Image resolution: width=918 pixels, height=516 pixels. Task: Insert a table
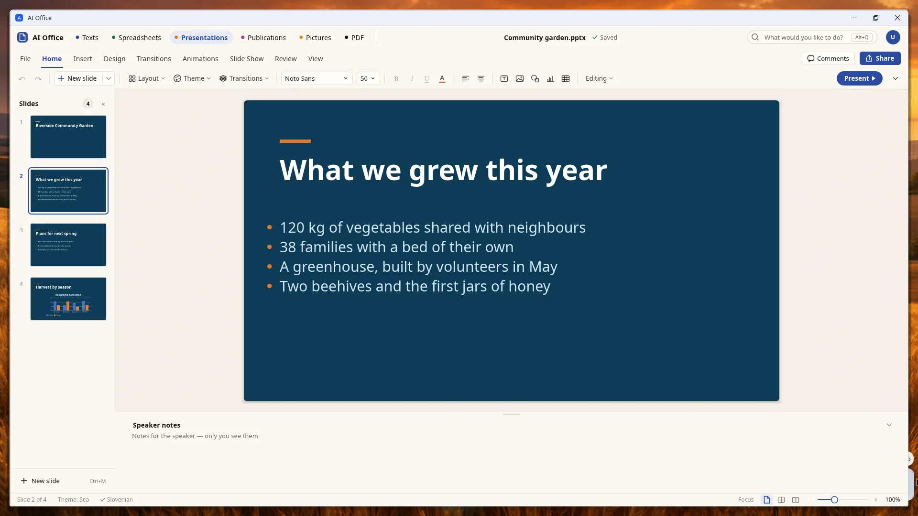566,79
